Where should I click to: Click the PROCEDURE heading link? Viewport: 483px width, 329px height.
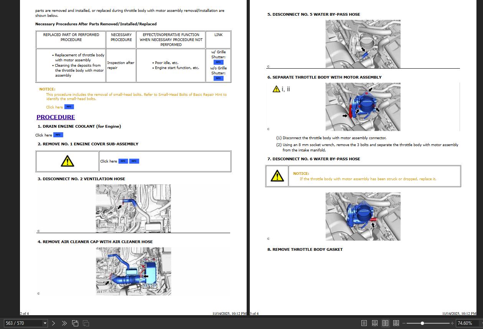(56, 117)
